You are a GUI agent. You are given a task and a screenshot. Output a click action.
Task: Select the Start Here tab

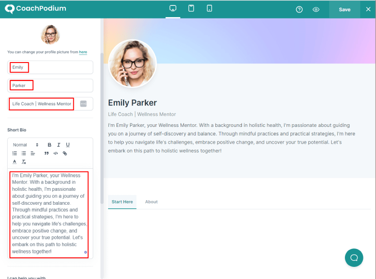[122, 202]
